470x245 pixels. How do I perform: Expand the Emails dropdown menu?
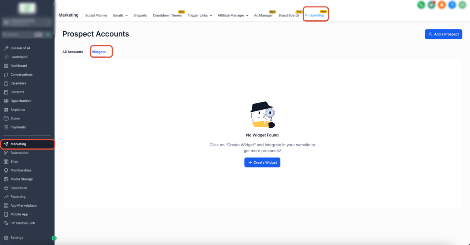tap(120, 15)
